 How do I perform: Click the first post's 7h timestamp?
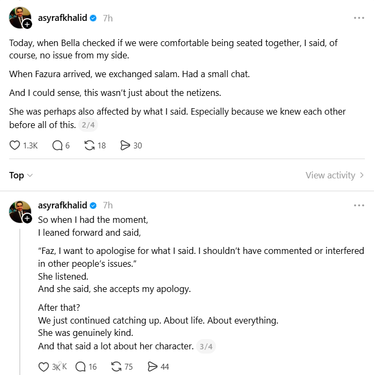click(x=108, y=18)
